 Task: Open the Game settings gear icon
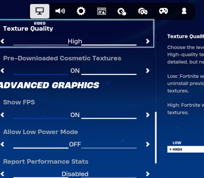coord(81,11)
